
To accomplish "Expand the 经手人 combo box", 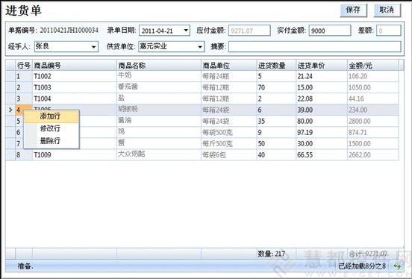I will point(93,47).
